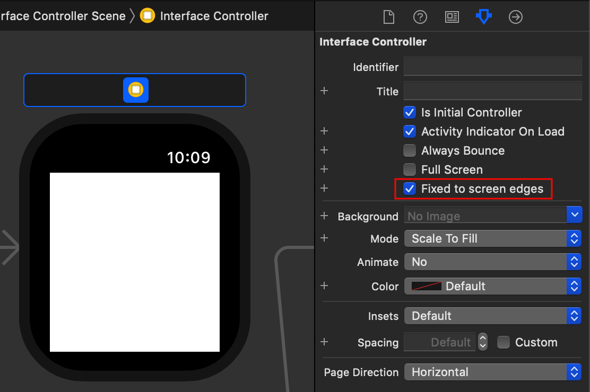Click the white canvas area of watch interface
The height and width of the screenshot is (392, 590).
135,262
